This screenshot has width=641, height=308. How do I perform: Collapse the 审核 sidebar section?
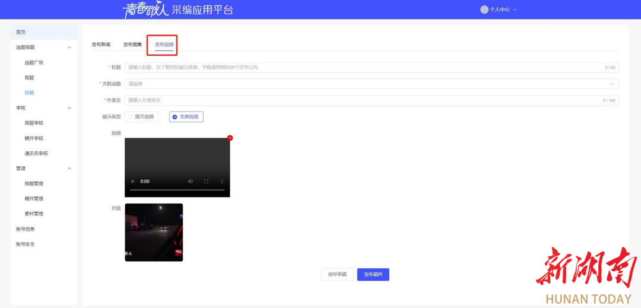[69, 108]
